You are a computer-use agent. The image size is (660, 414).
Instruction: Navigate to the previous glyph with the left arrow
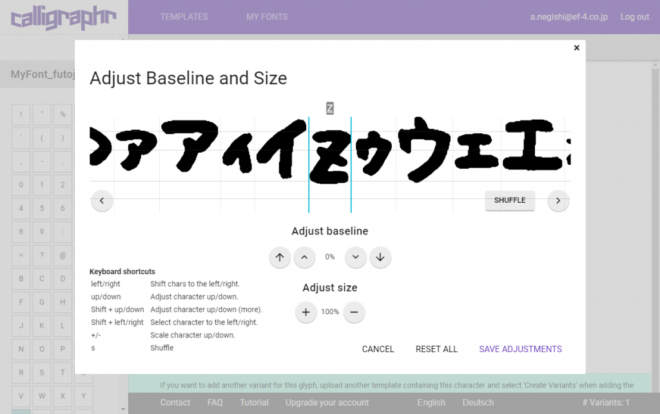click(102, 200)
